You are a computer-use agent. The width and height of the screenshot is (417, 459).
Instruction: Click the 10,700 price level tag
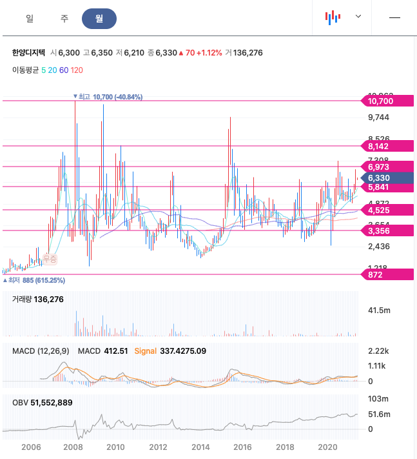(387, 101)
